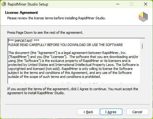
Task: Click "PLEASE READ CAREFULLY BEFORE YOU DOWNLOAD" line
Action: click(x=65, y=45)
